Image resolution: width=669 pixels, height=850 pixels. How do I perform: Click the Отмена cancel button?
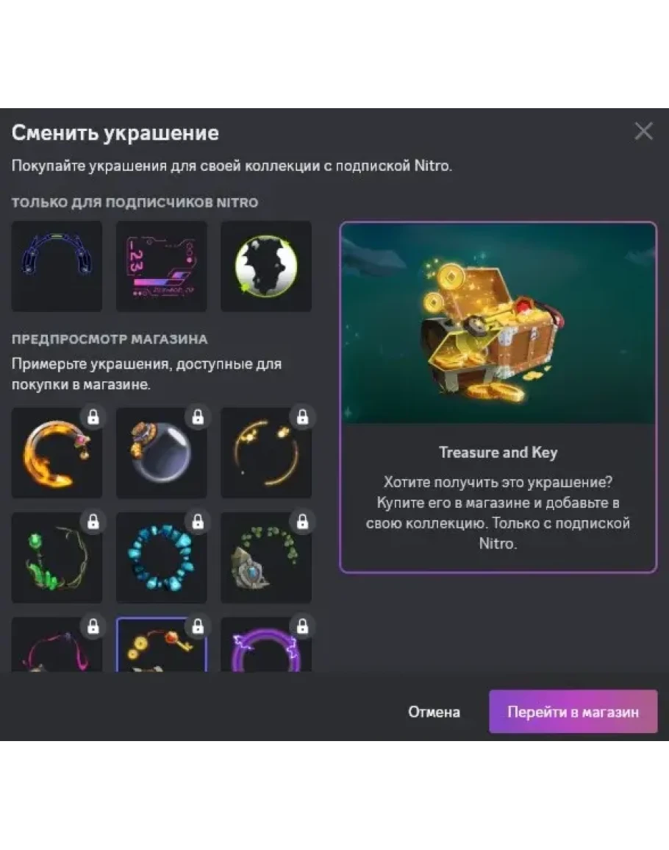434,712
